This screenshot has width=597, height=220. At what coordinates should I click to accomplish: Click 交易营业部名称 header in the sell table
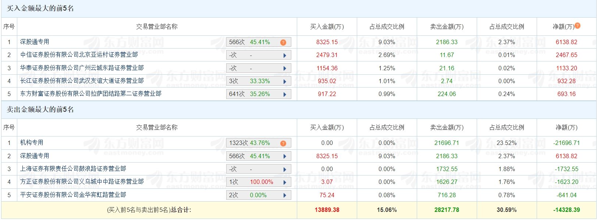157,128
